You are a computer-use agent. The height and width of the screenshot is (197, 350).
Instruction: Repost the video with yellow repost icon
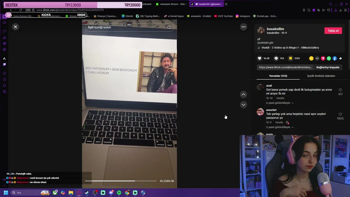311,58
